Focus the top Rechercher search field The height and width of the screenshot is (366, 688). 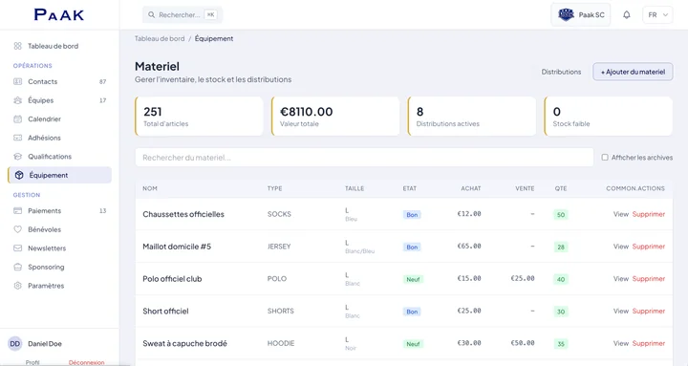[x=183, y=15]
